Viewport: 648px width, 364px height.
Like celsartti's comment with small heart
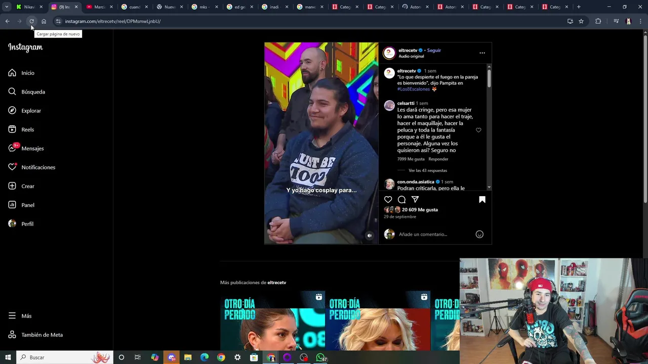[x=478, y=130]
